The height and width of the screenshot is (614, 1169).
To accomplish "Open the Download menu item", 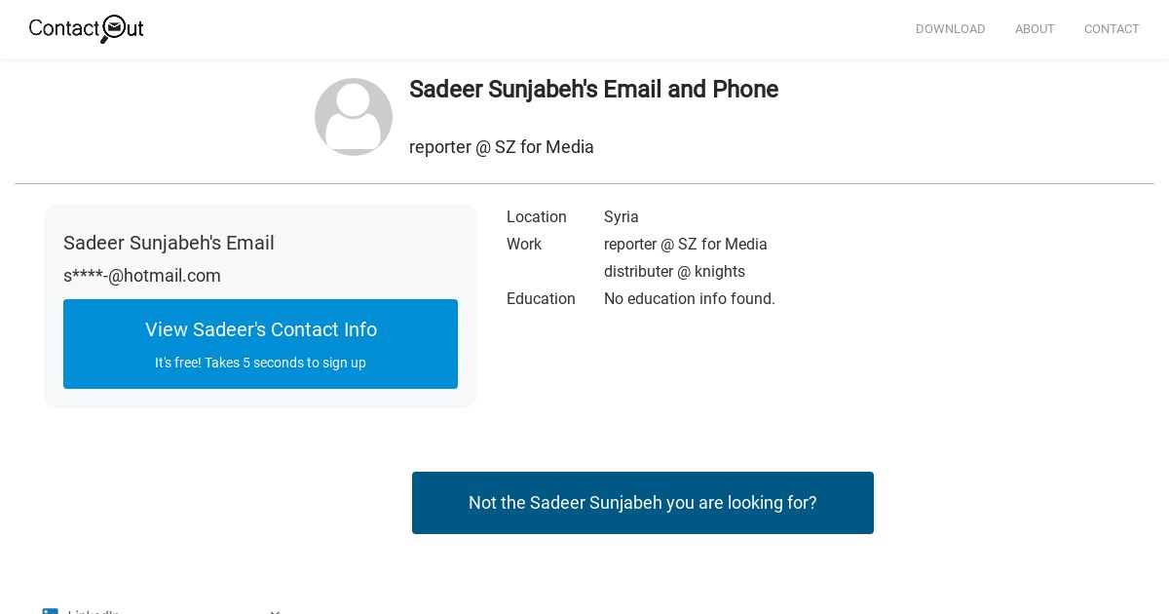I will point(950,29).
